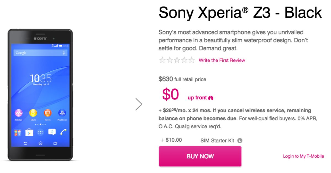Show next product image with right chevron
The width and height of the screenshot is (331, 173).
pyautogui.click(x=139, y=104)
